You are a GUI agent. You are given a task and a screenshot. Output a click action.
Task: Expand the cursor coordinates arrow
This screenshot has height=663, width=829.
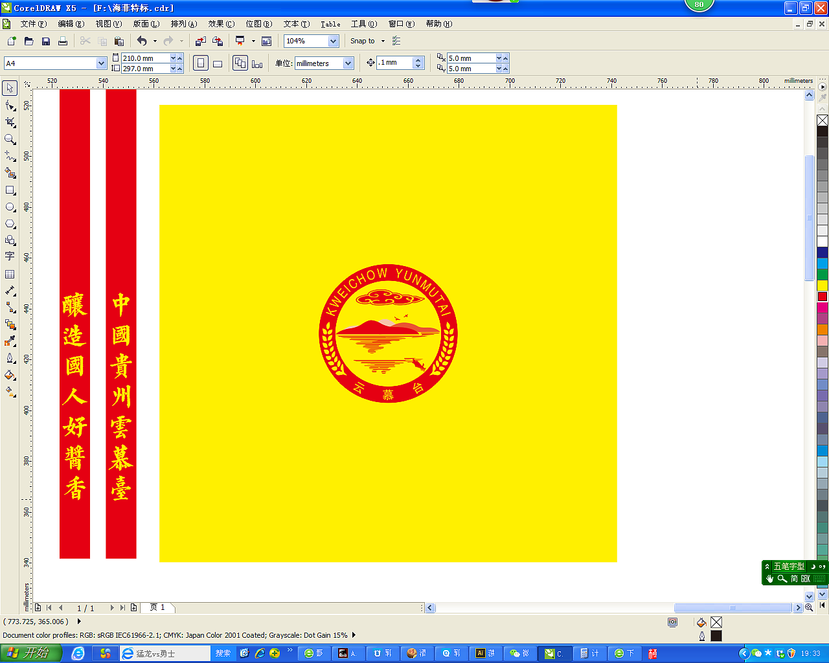point(79,622)
